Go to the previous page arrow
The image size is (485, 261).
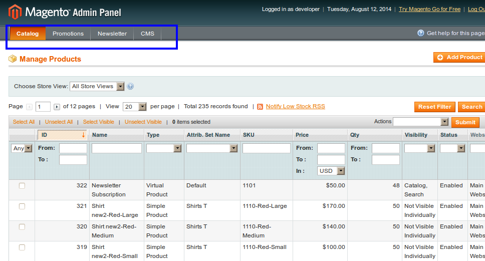click(30, 107)
